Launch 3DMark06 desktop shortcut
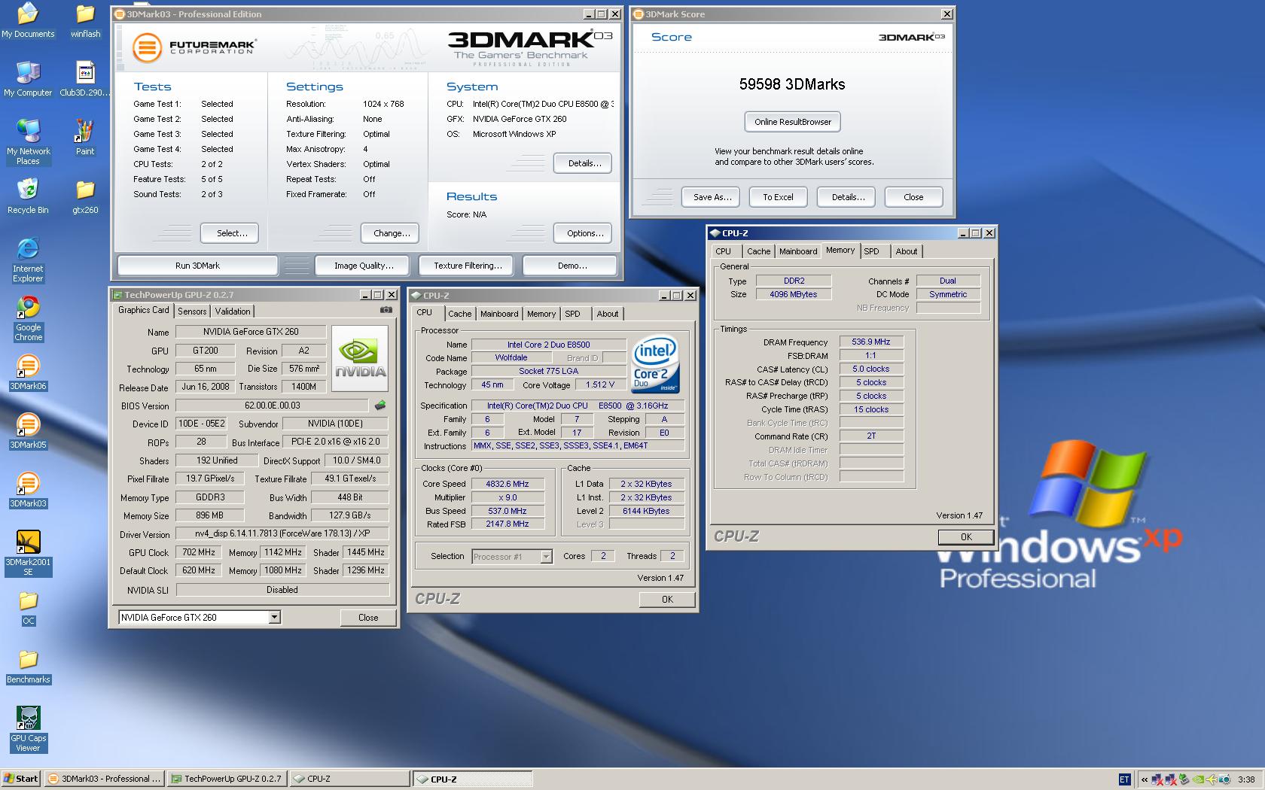The height and width of the screenshot is (790, 1265). [28, 372]
